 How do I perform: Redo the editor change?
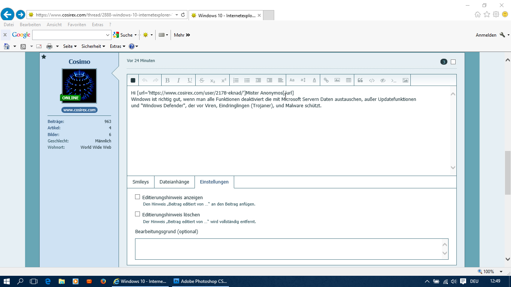[x=156, y=80]
